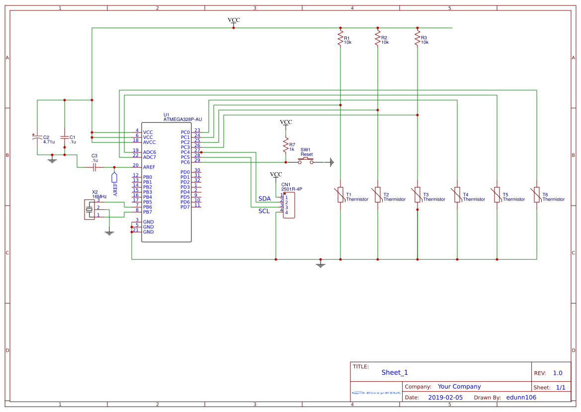Select the SCL net label
Image resolution: width=581 pixels, height=412 pixels.
263,210
